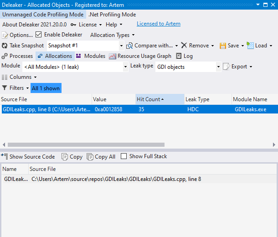The height and width of the screenshot is (237, 278).
Task: Click the Remove X icon
Action: [x=184, y=46]
